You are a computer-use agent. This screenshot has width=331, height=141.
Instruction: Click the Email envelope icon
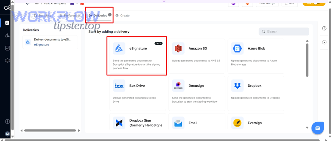178,123
